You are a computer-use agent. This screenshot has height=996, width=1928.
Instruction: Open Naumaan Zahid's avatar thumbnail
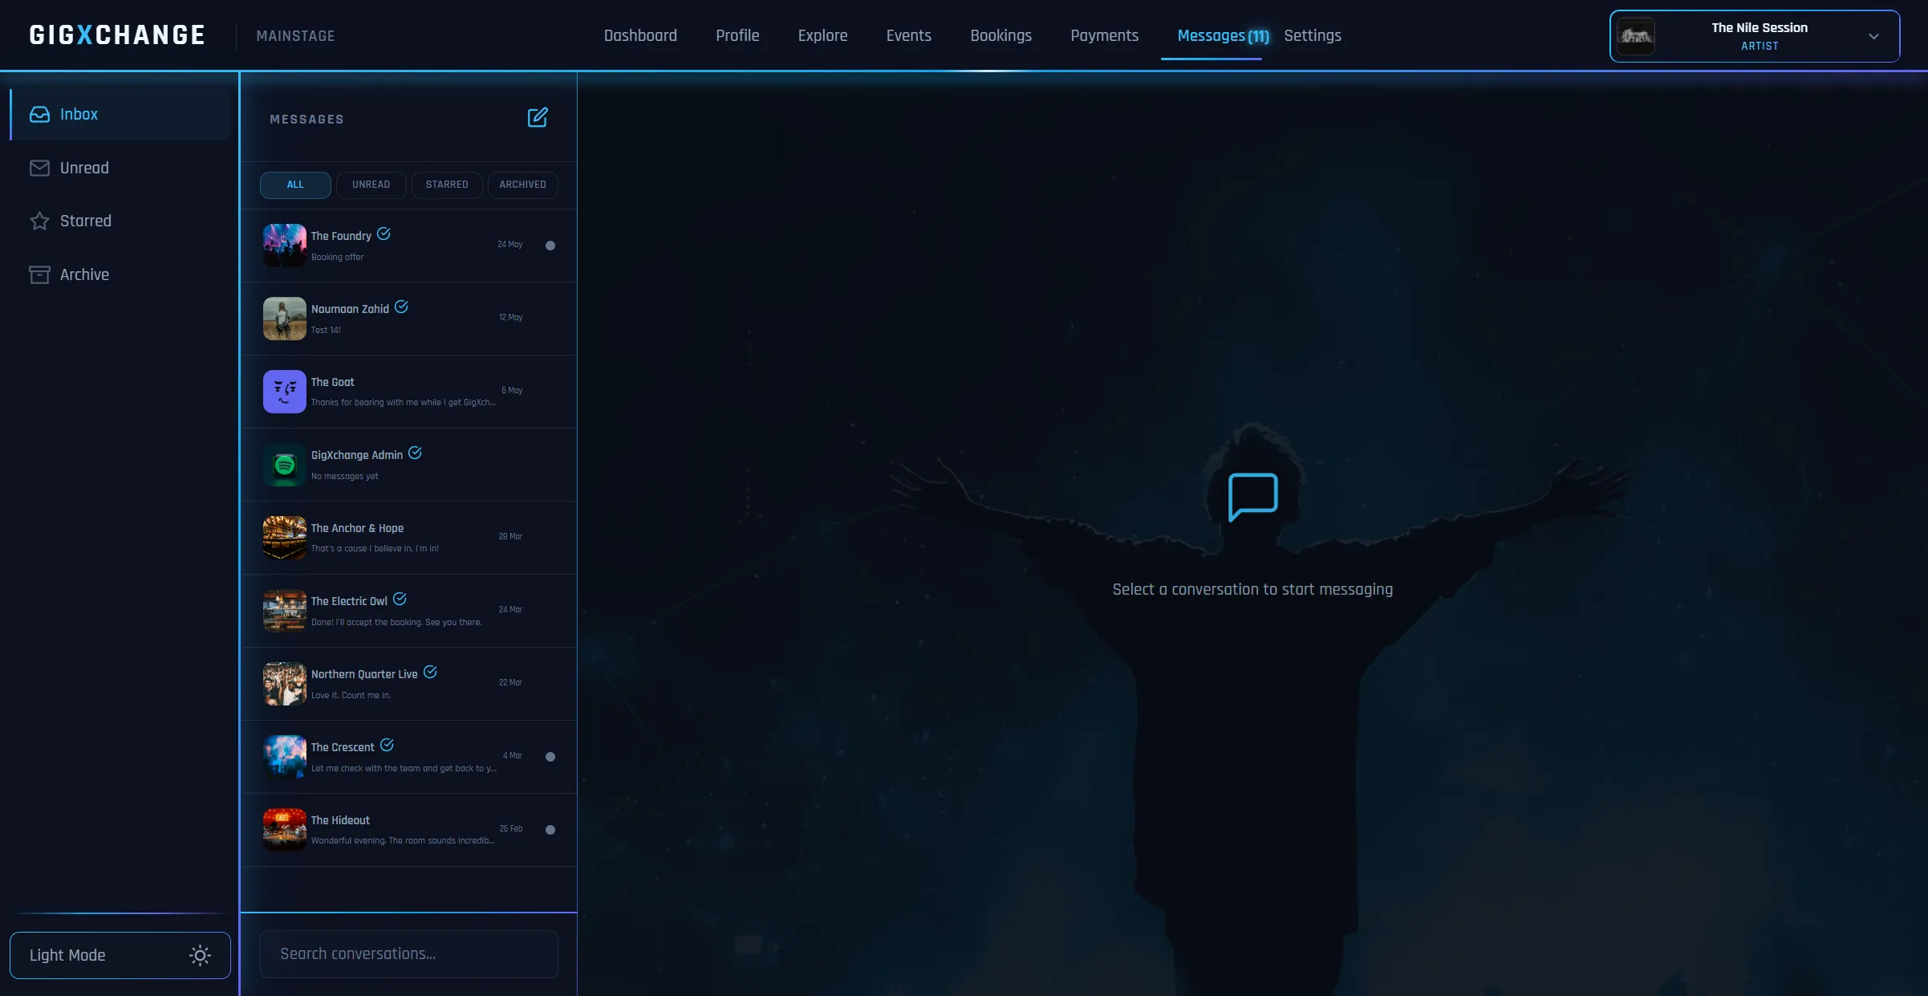tap(285, 319)
